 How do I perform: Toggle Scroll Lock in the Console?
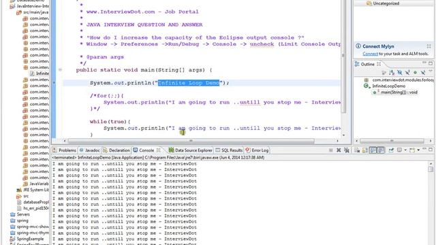(x=365, y=150)
